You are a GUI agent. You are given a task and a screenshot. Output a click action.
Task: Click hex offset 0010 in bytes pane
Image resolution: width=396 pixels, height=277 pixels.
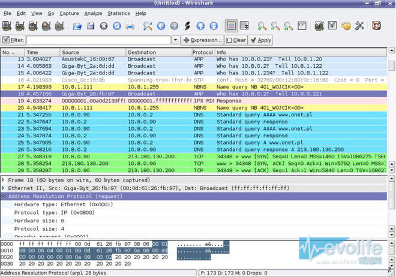coord(7,251)
